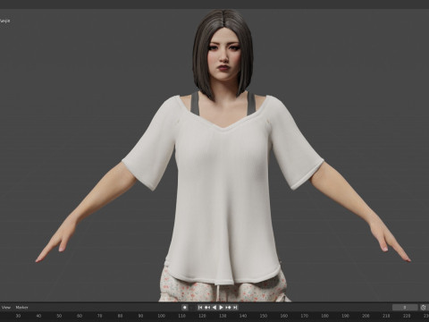Play the animation in reverse

(214, 308)
